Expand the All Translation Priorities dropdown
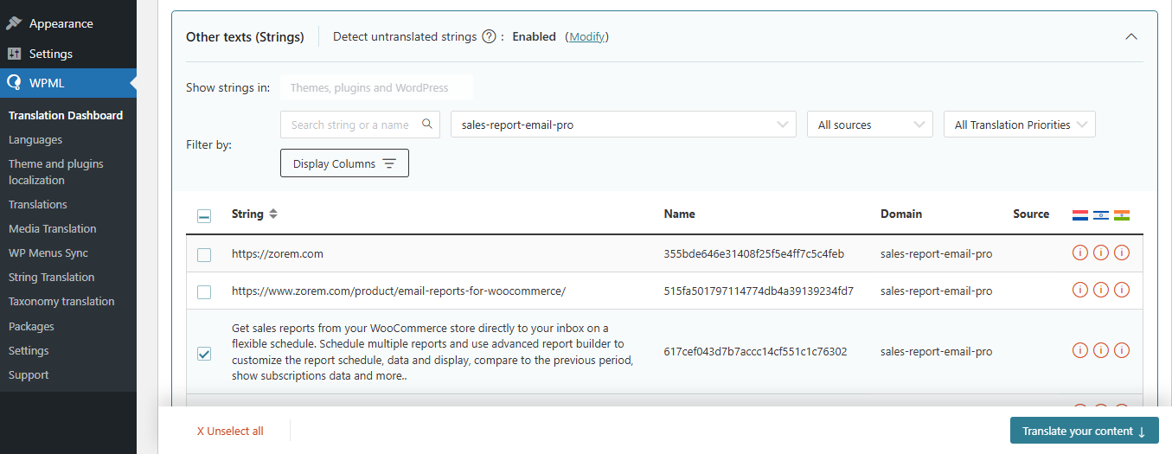The height and width of the screenshot is (454, 1172). (x=1020, y=125)
